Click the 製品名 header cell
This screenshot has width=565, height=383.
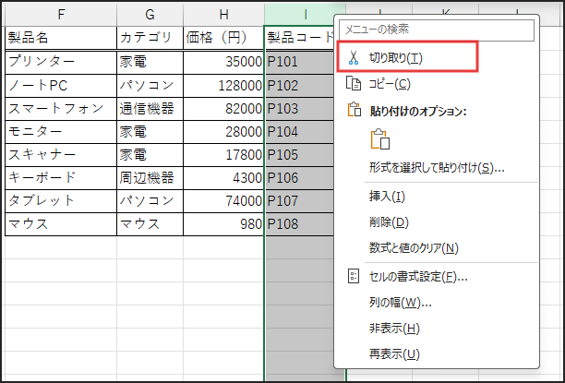(x=61, y=38)
